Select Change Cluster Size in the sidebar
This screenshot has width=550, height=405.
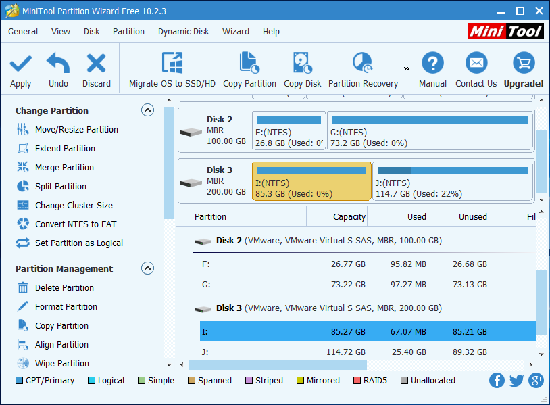(x=65, y=206)
